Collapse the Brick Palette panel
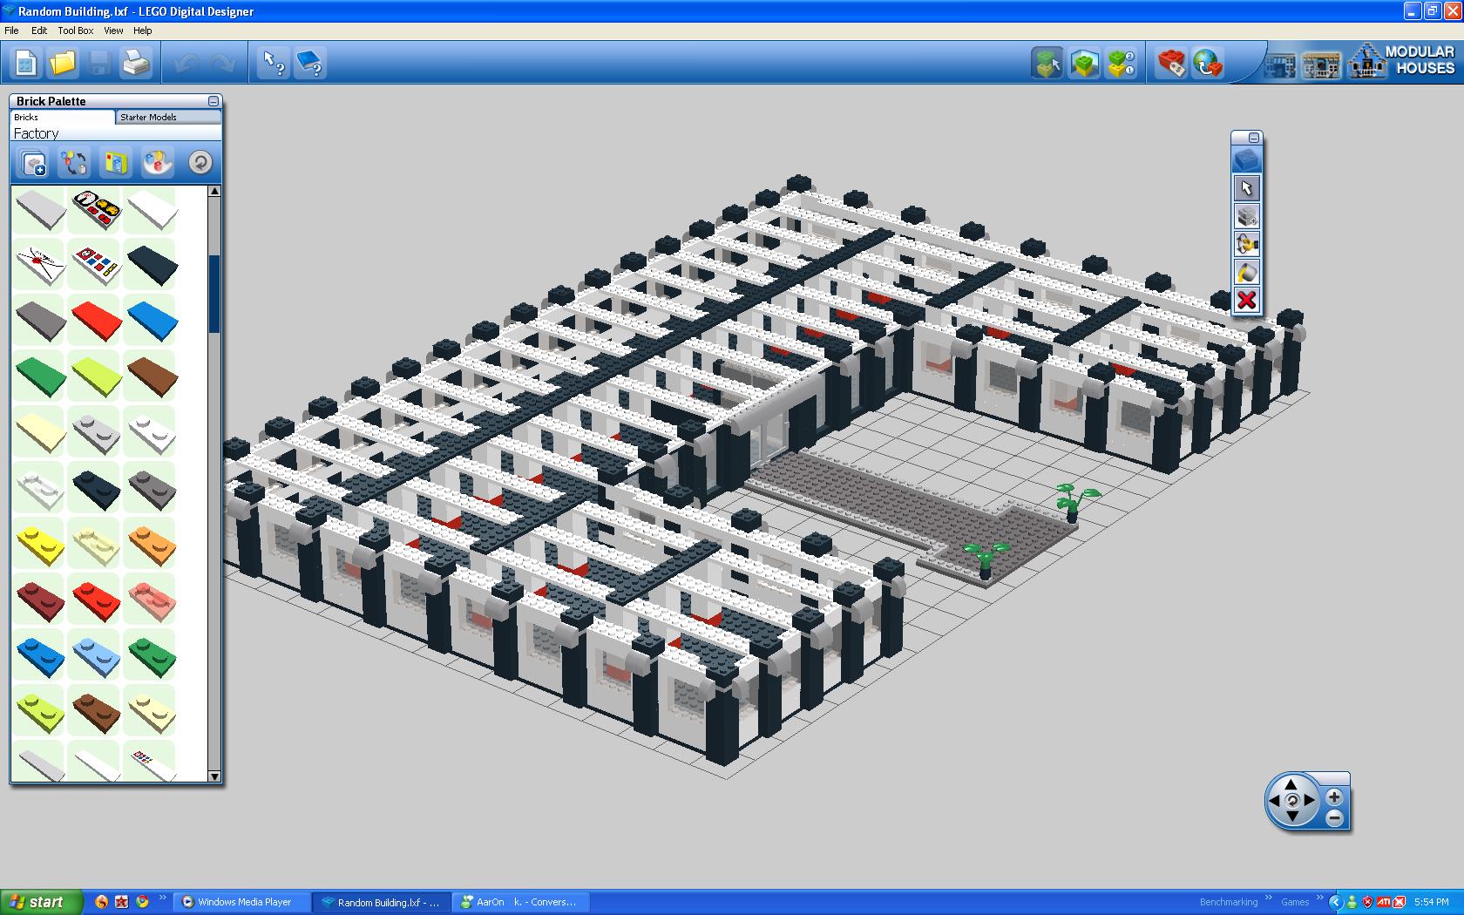This screenshot has height=915, width=1464. tap(213, 101)
